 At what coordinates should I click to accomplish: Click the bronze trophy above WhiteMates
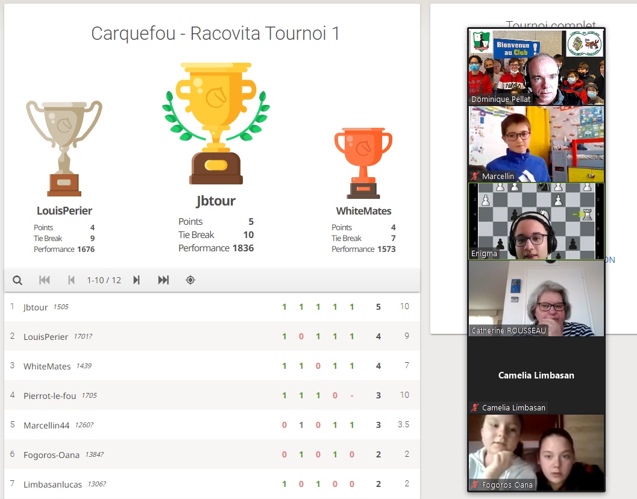[x=363, y=163]
